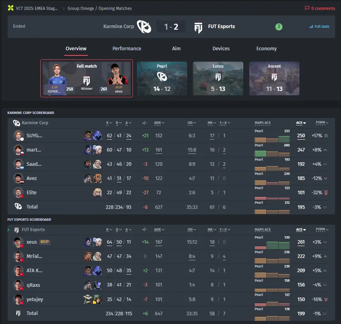Viewport: 341px width, 324px height.
Task: Click xeus player avatar in FUT scoreboard
Action: click(x=18, y=242)
